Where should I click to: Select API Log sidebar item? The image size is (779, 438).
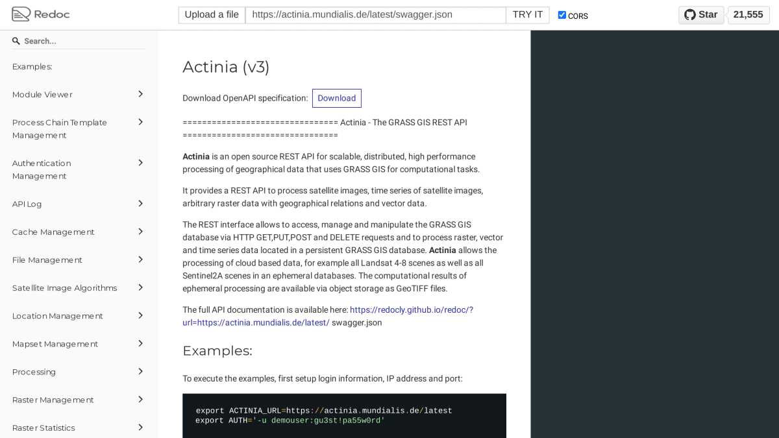coord(79,204)
